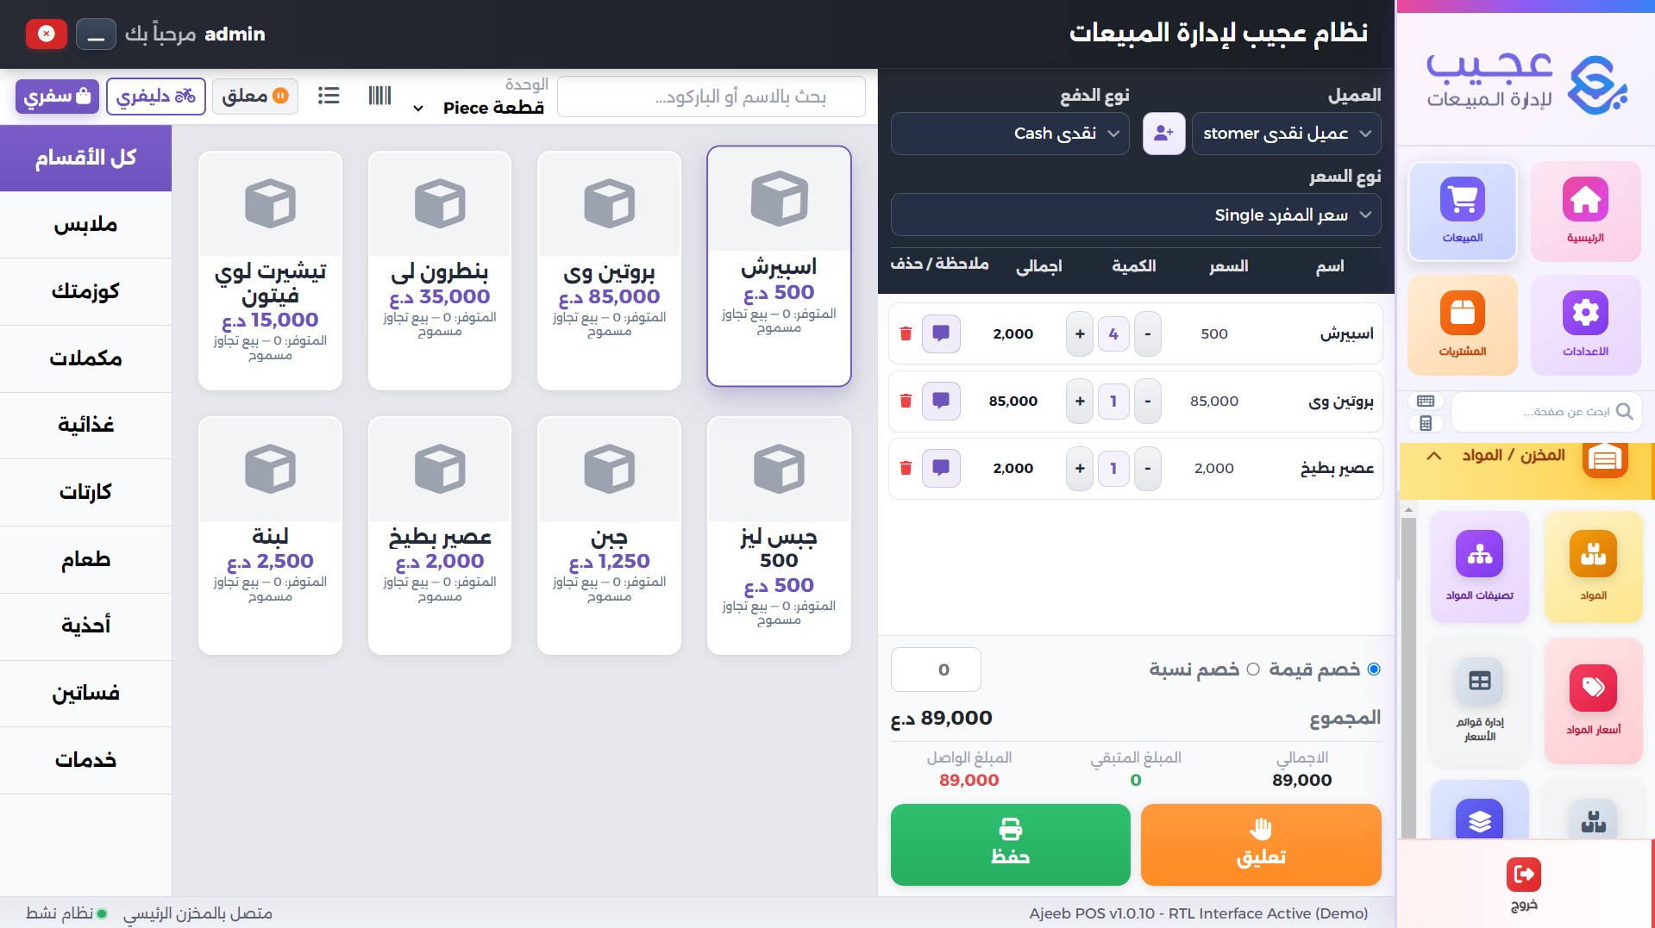Image resolution: width=1655 pixels, height=928 pixels.
Task: Click quantity field of اسبيرش row
Action: [1113, 333]
